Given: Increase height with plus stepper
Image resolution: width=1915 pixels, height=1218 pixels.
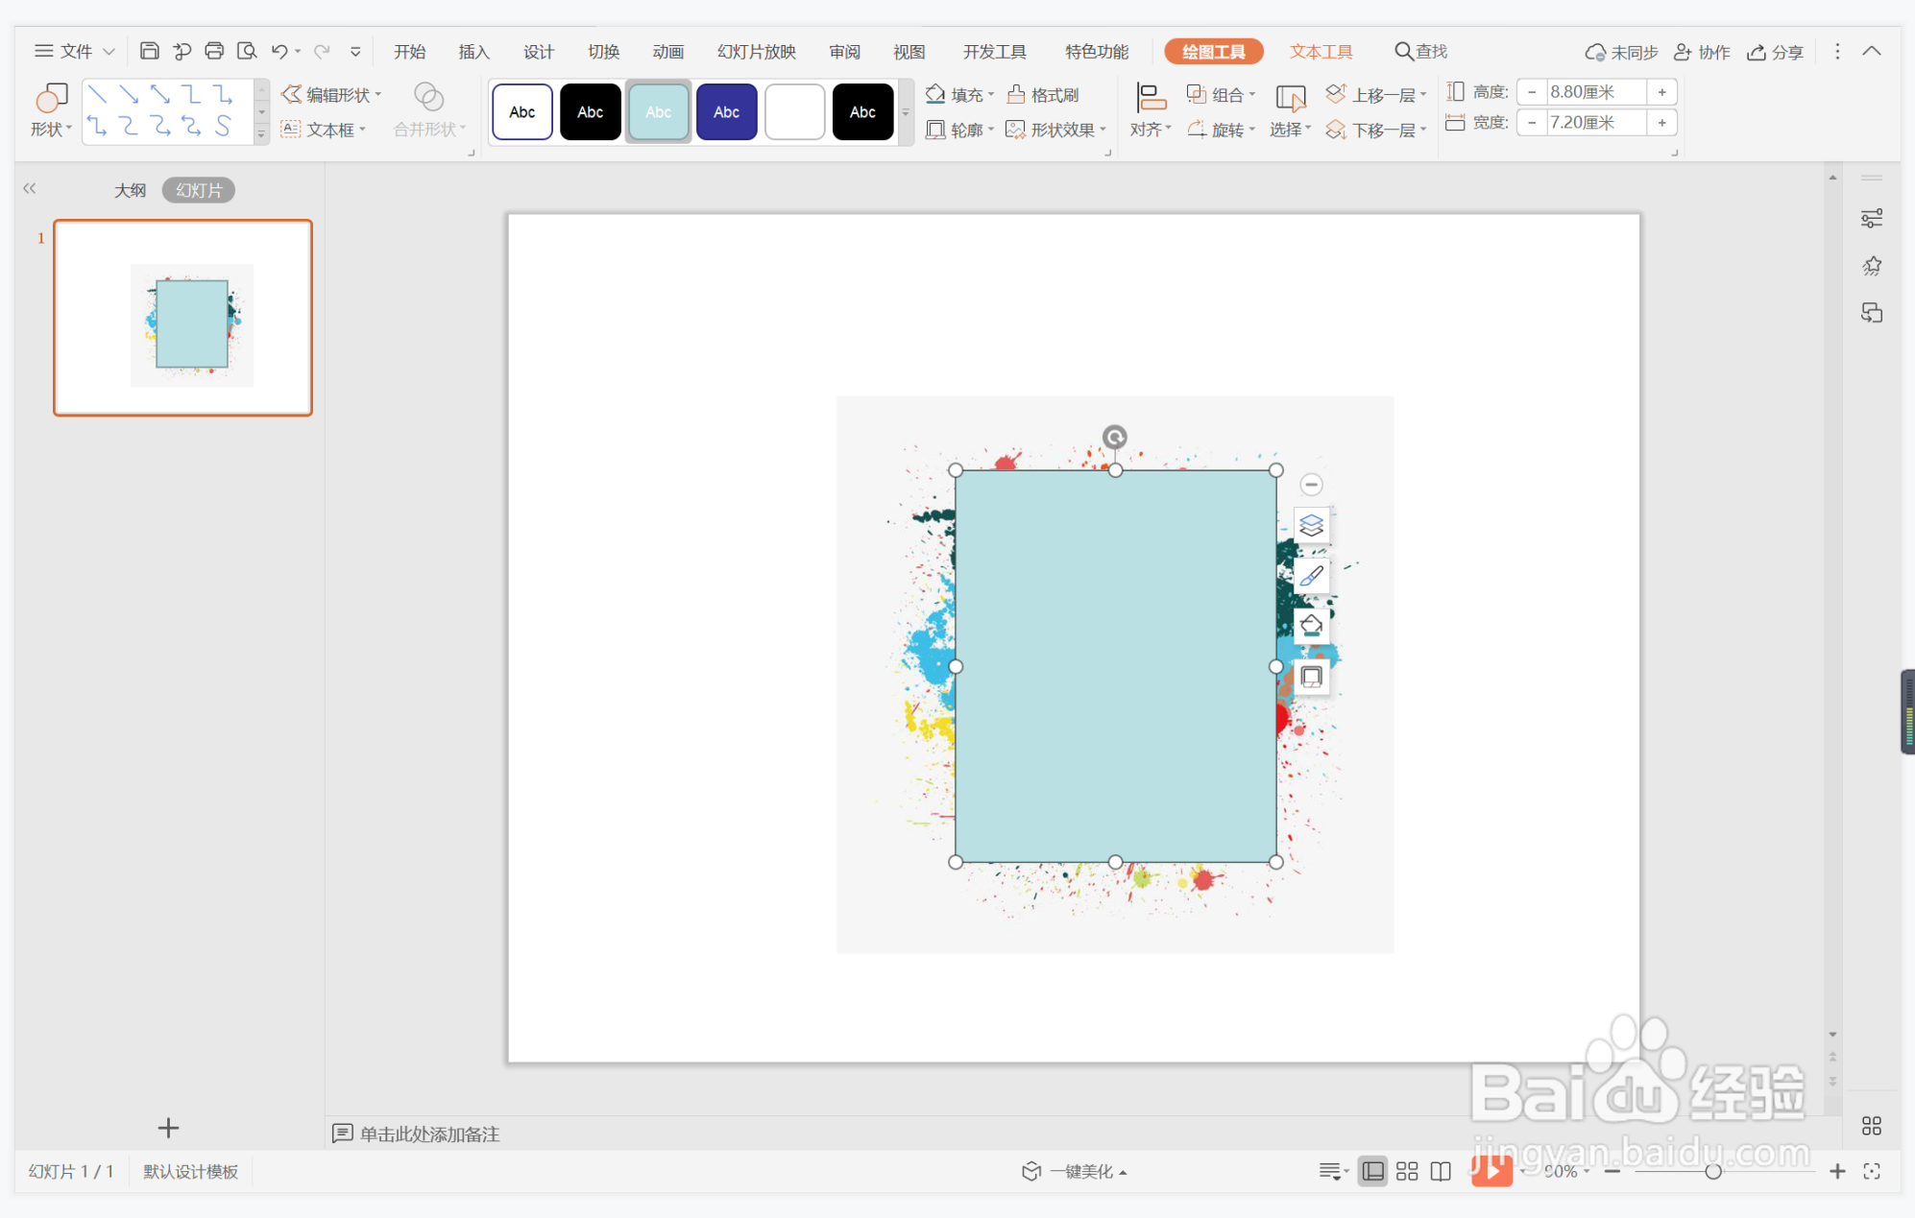Looking at the screenshot, I should point(1661,92).
